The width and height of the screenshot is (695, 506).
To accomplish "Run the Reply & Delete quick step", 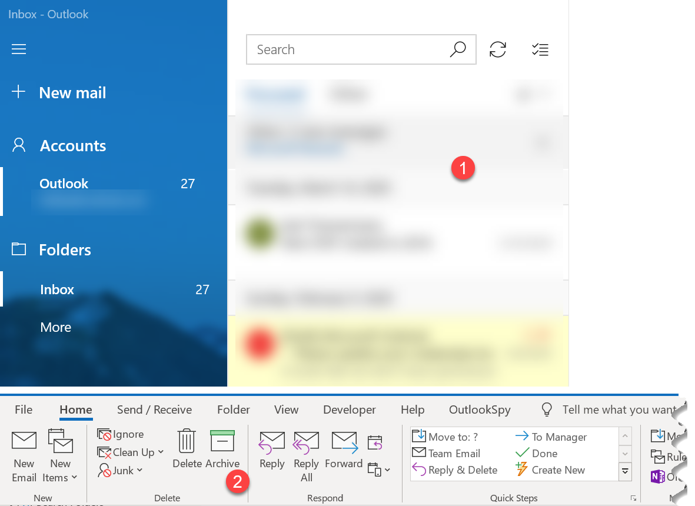I will click(x=455, y=470).
